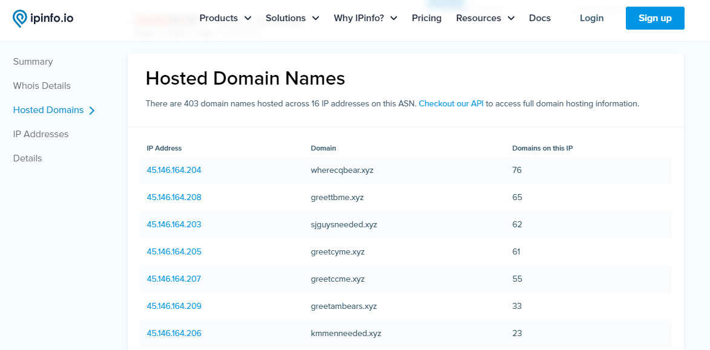The height and width of the screenshot is (350, 710).
Task: Open the Details sidebar item
Action: coord(27,158)
